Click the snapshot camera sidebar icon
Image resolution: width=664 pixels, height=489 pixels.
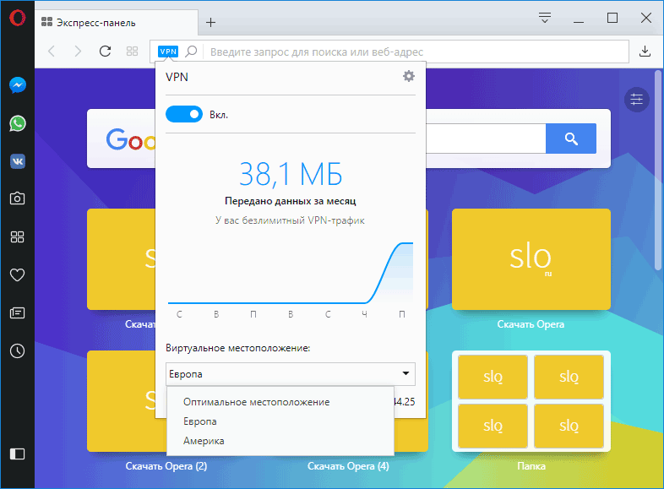pos(18,198)
